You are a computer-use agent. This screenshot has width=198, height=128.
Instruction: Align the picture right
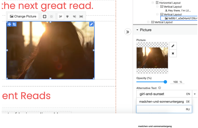pyautogui.click(x=74, y=17)
